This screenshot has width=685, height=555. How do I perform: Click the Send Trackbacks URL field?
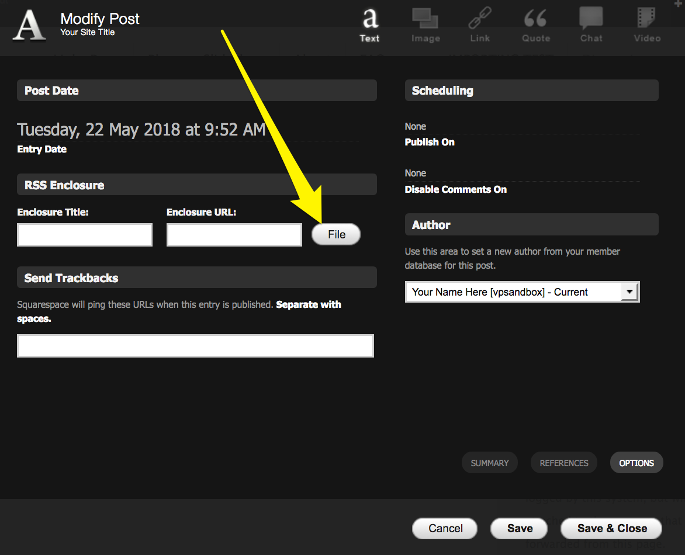(x=195, y=346)
